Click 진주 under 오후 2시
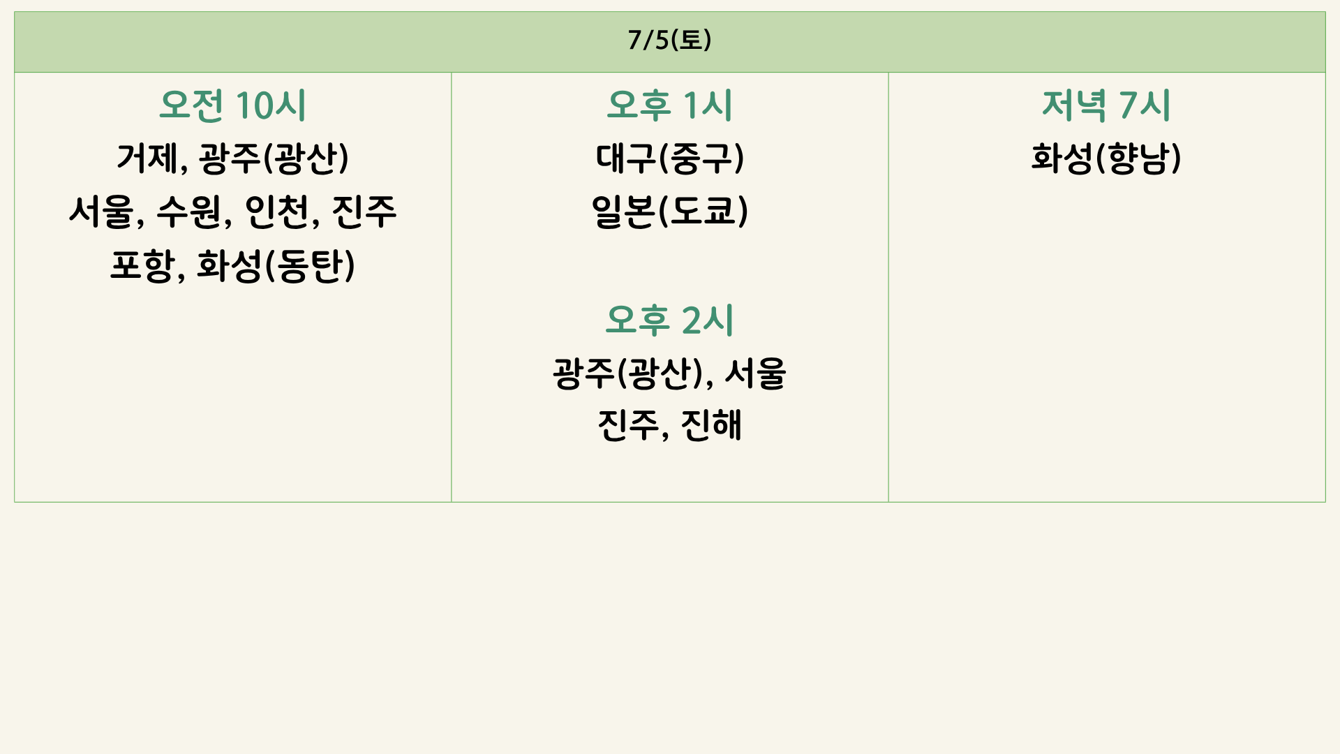Viewport: 1340px width, 754px height. [628, 426]
